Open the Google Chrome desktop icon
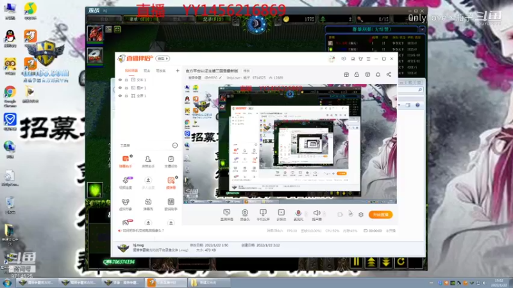This screenshot has width=513, height=288. [10, 96]
